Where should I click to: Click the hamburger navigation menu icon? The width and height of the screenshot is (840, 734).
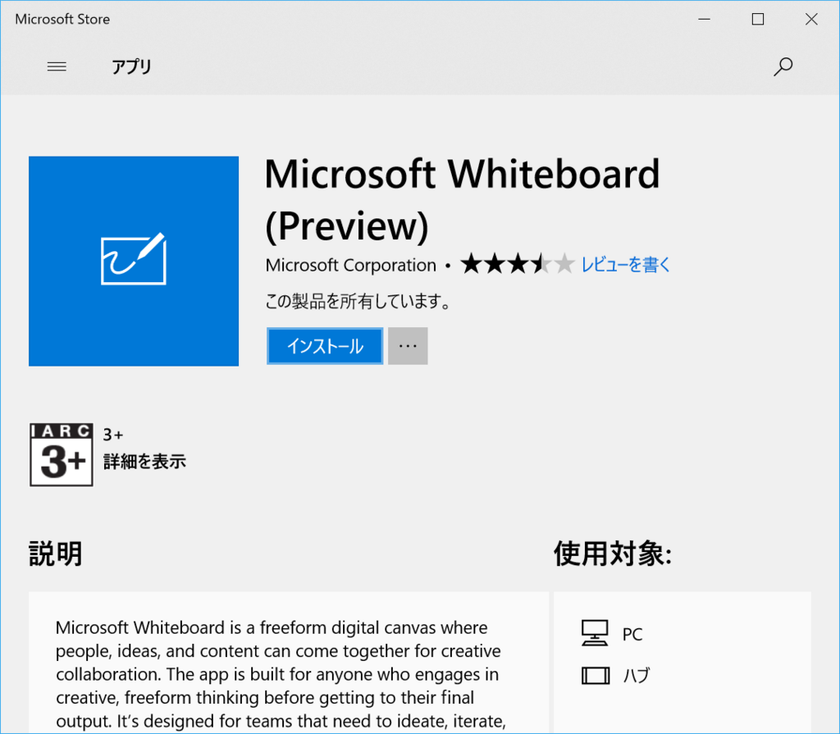click(57, 66)
